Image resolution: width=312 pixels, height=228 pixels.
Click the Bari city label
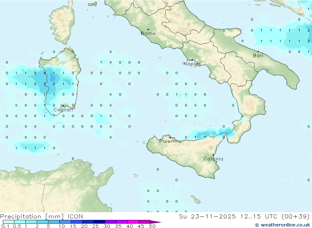click(x=258, y=56)
